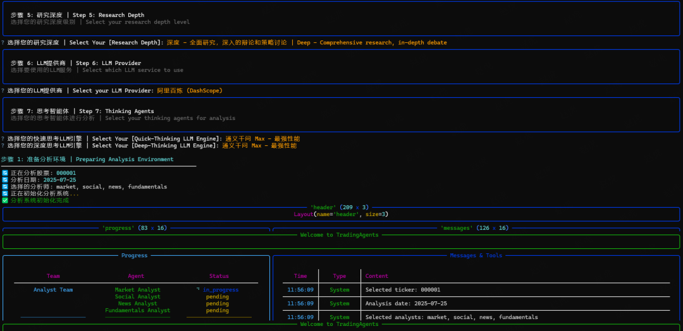Click the Progress panel title
Image resolution: width=683 pixels, height=331 pixels.
point(134,255)
